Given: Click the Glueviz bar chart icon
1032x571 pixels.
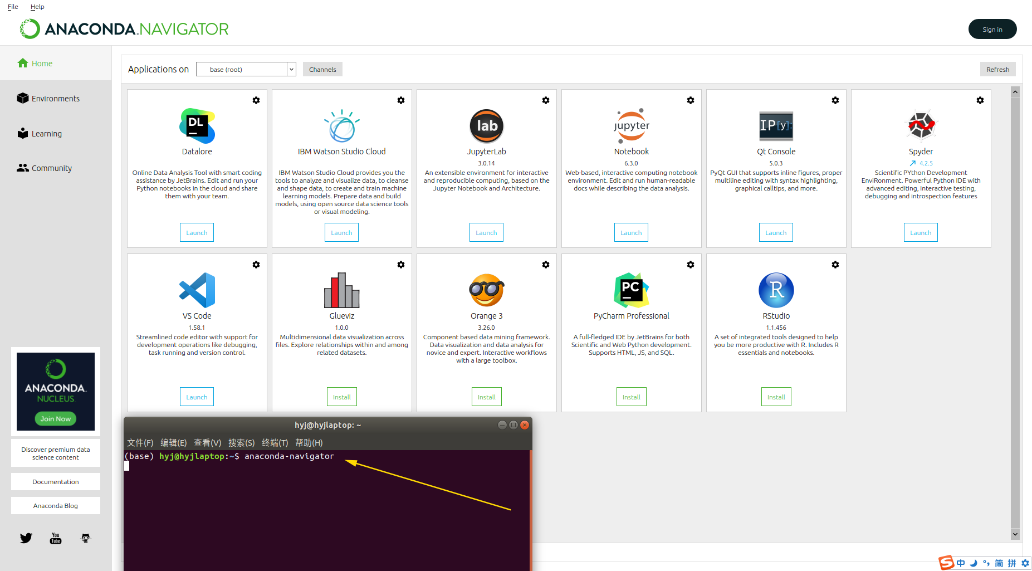Looking at the screenshot, I should pyautogui.click(x=342, y=290).
